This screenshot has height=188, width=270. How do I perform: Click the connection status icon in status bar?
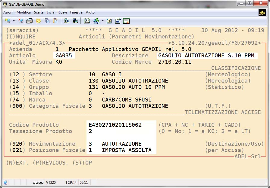click(x=5, y=182)
